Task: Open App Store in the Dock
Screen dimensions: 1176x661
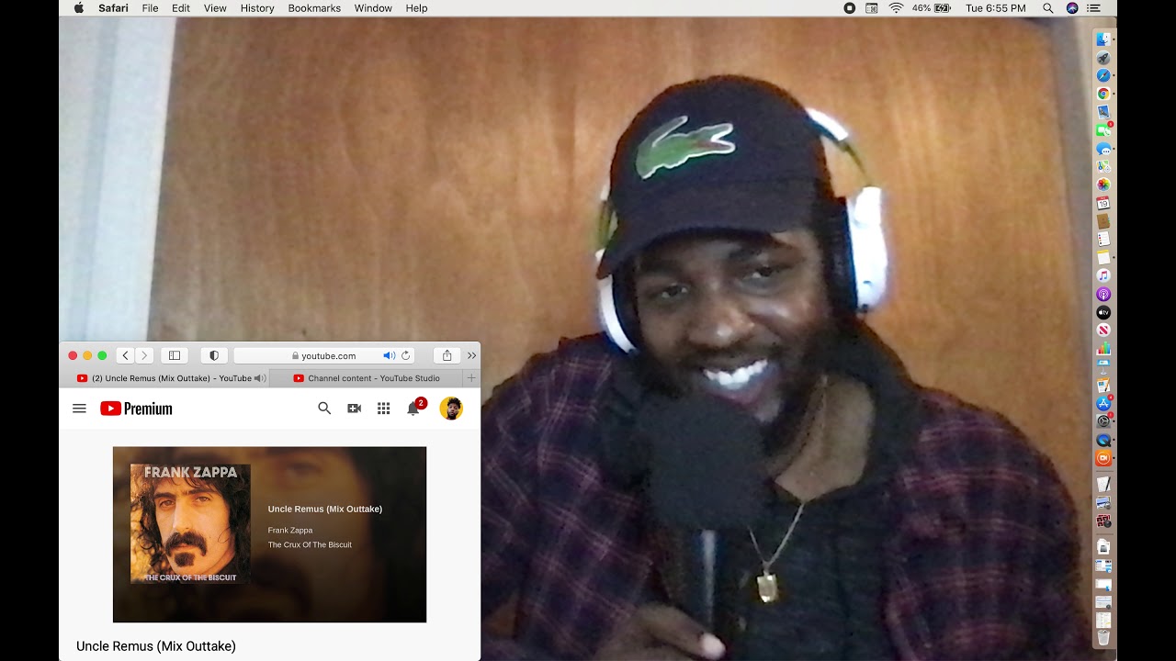Action: (1103, 403)
